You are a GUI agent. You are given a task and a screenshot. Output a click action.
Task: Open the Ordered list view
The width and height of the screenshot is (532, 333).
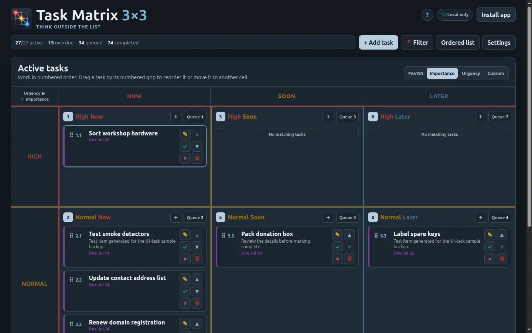(x=458, y=43)
